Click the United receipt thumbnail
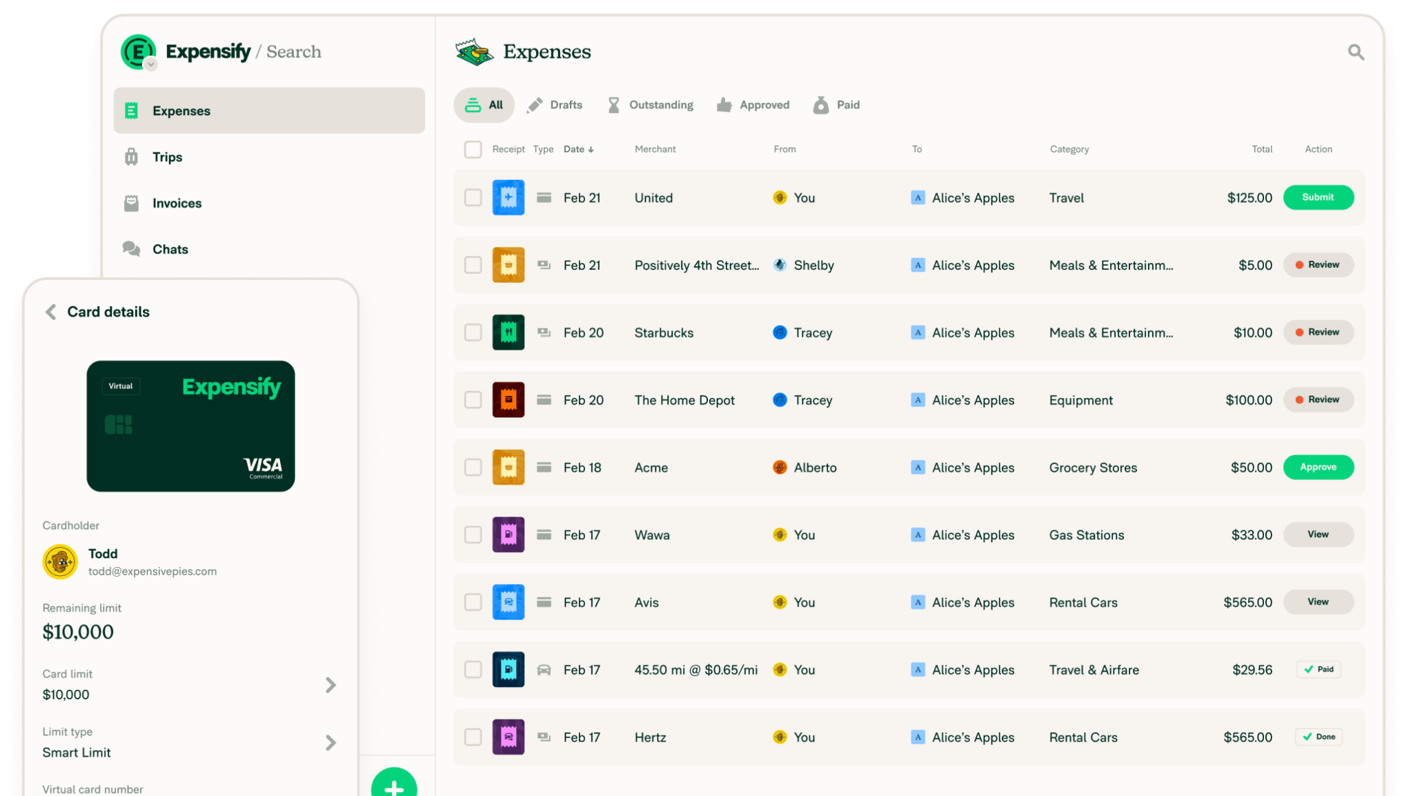This screenshot has width=1413, height=796. tap(508, 197)
